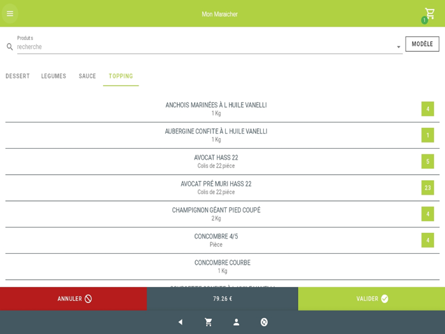Open quantity 23 for Avocat Pré Muri
The width and height of the screenshot is (445, 334).
[428, 188]
